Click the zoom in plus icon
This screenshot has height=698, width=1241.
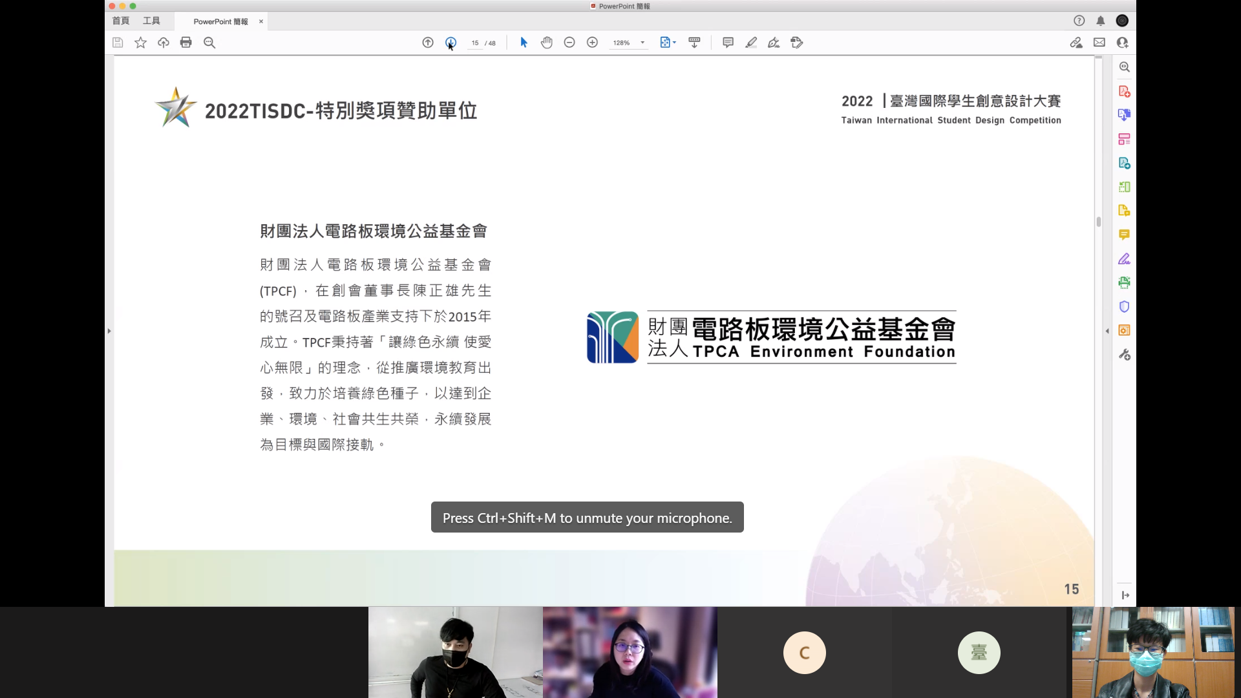pos(592,43)
